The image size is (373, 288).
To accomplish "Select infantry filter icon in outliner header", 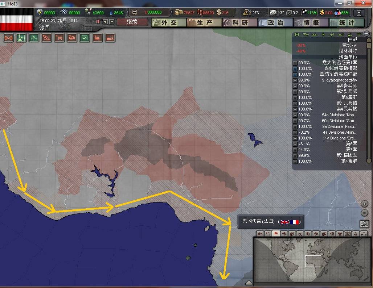I will [x=297, y=35].
